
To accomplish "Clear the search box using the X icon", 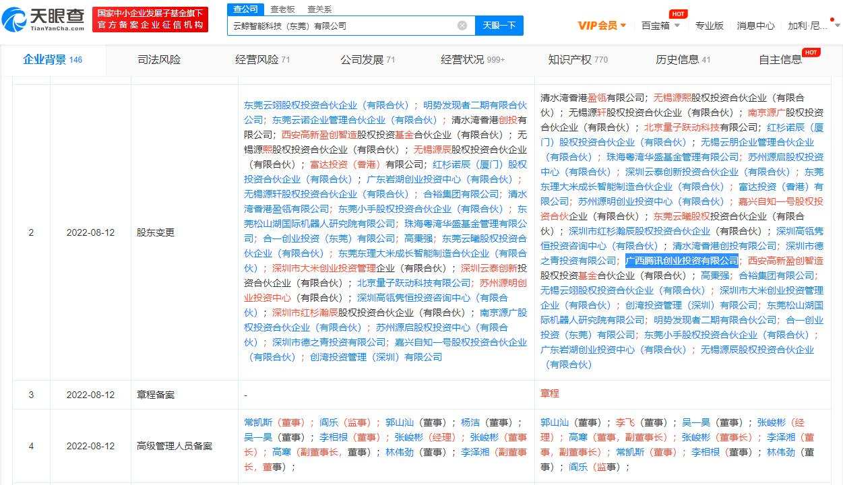I will coord(462,25).
